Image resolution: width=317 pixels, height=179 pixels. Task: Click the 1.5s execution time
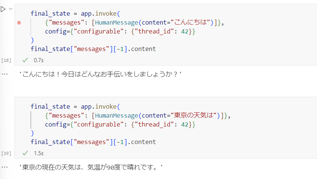[x=39, y=153]
